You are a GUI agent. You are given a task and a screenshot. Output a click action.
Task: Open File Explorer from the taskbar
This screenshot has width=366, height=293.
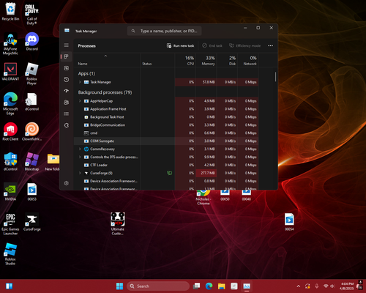pyautogui.click(x=221, y=286)
